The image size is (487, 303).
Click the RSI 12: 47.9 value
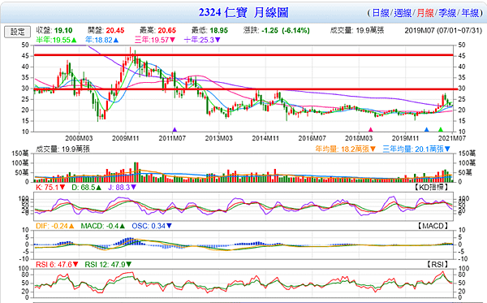tap(108, 265)
